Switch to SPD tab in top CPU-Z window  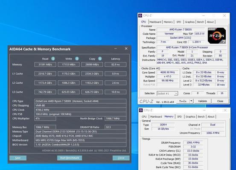tap(179, 22)
